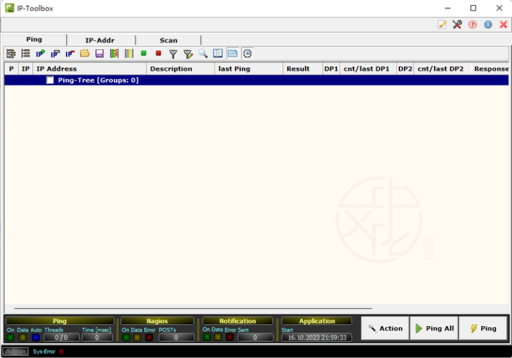Click the clock icon in toolbar
The width and height of the screenshot is (512, 358).
[247, 53]
